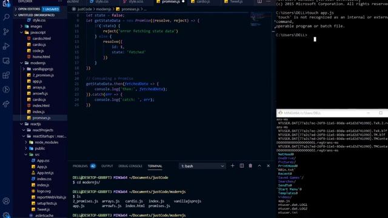Image resolution: width=388 pixels, height=218 pixels.
Task: Open code.js in the explorer
Action: 38,51
